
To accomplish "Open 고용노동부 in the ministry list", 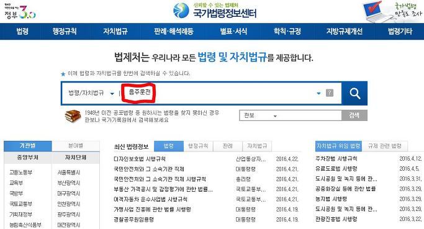I will (21, 173).
